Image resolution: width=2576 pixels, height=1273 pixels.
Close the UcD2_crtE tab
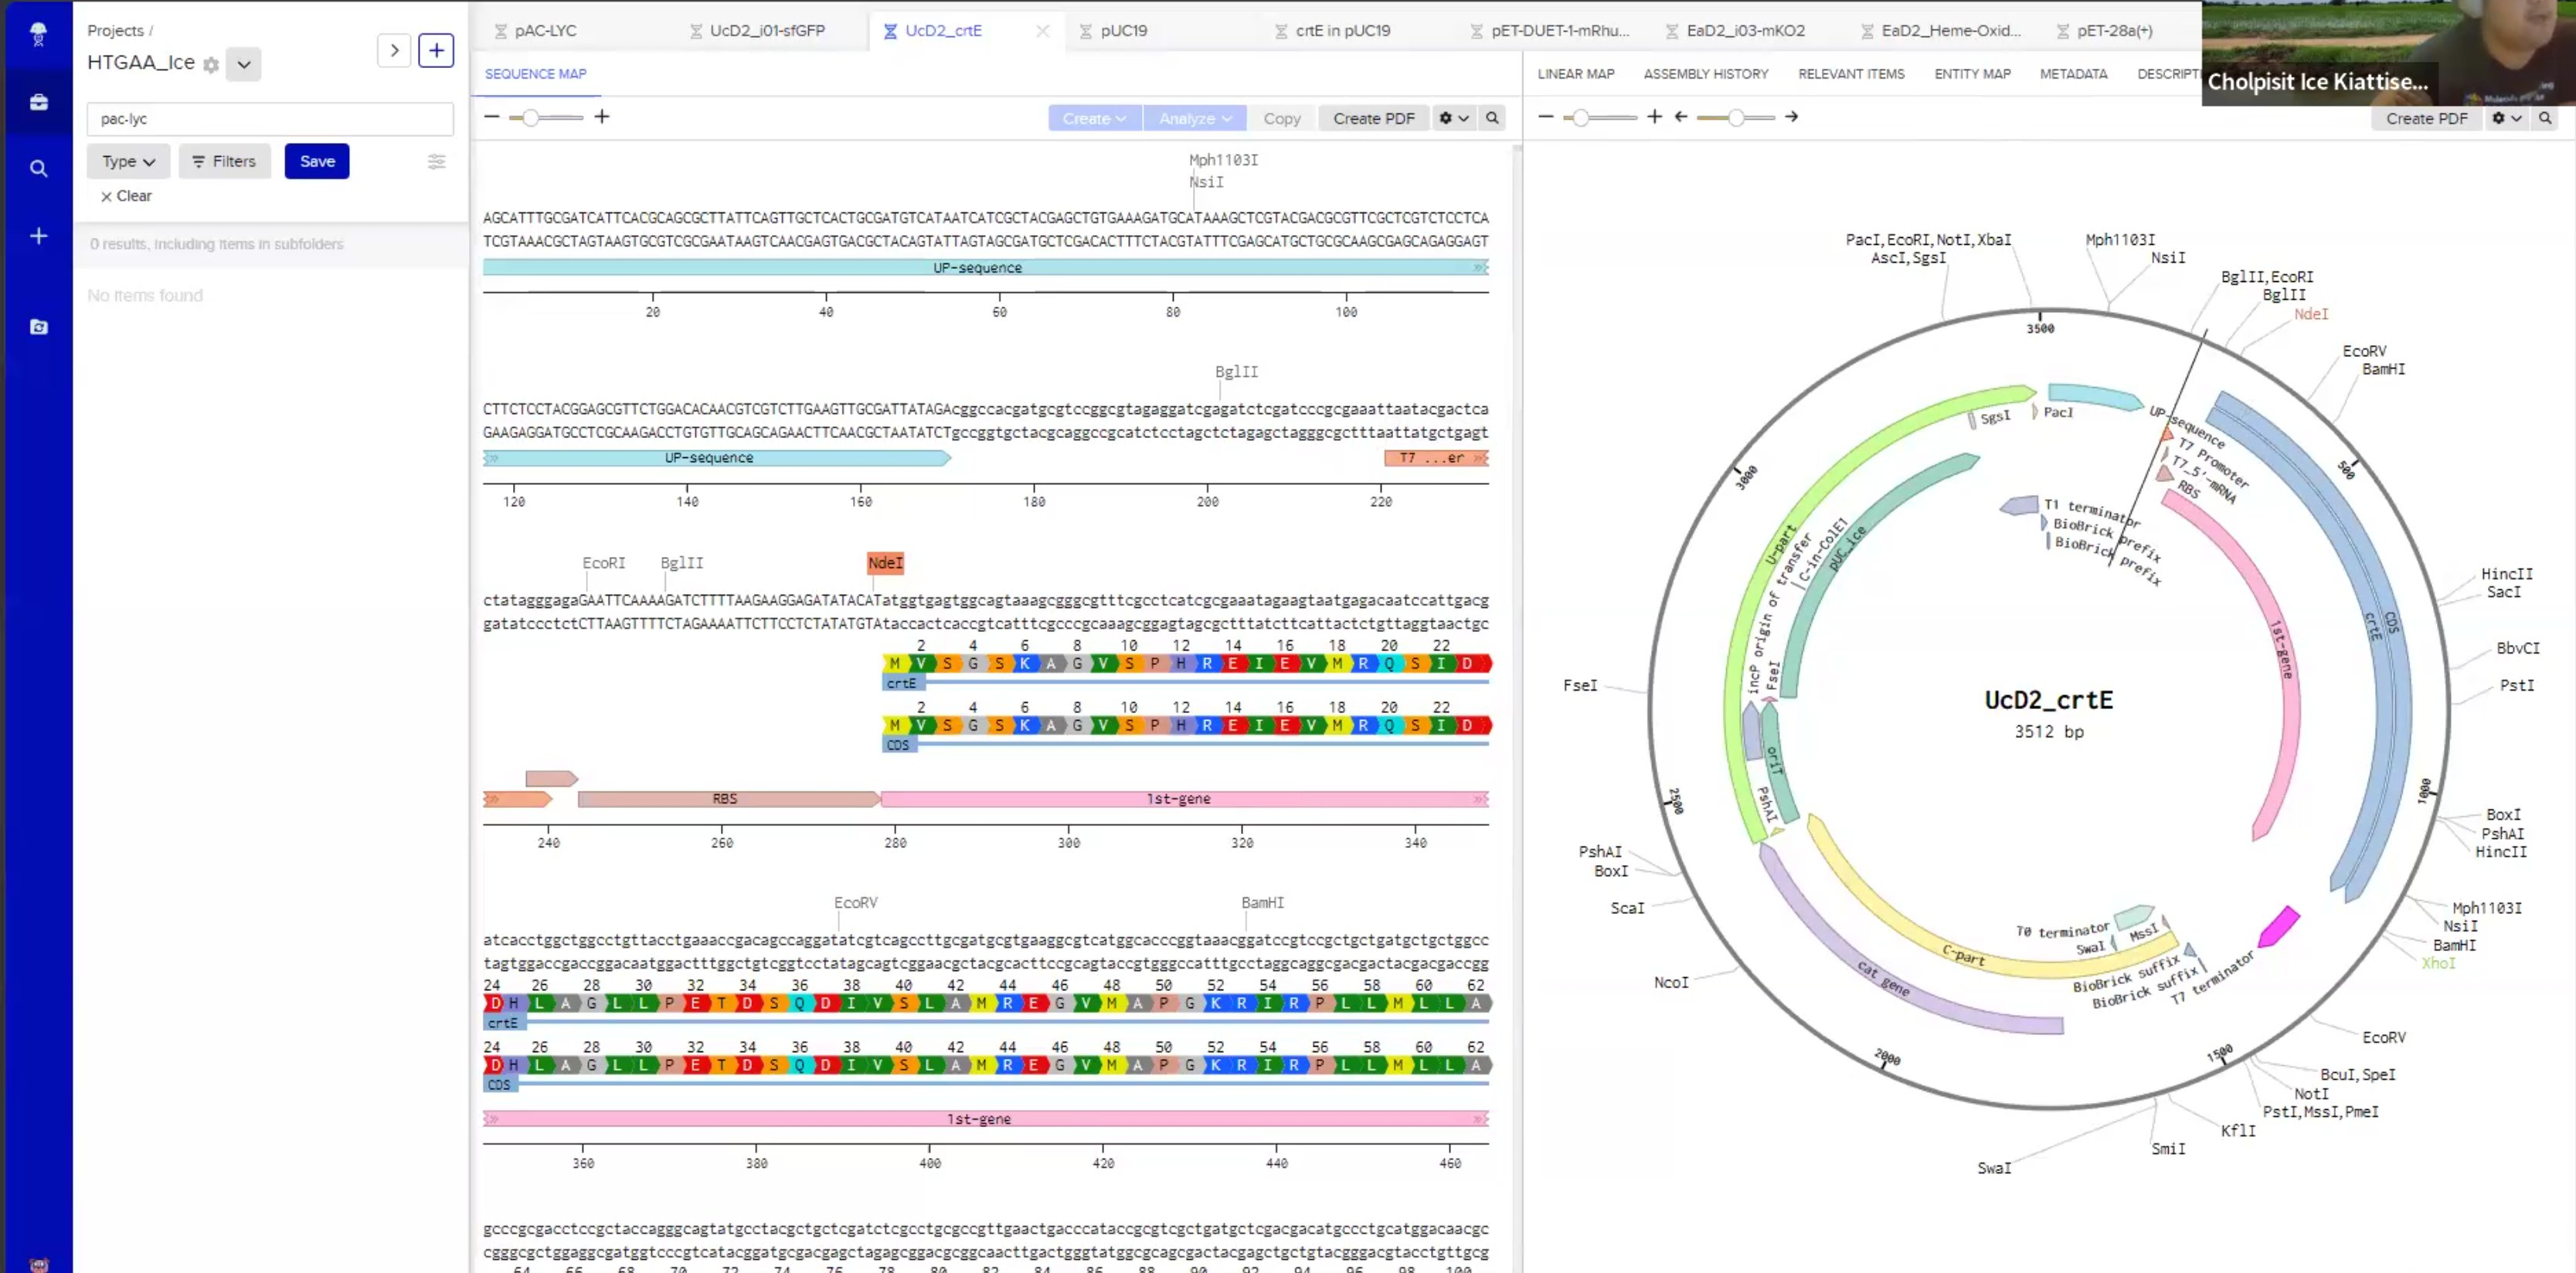coord(1042,31)
